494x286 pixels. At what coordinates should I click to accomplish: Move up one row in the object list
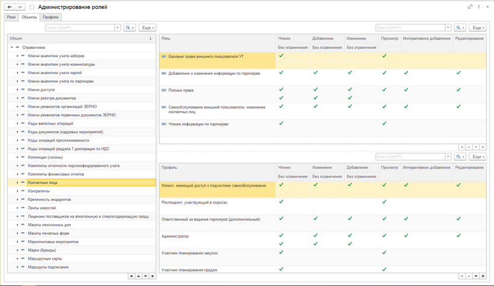138,276
